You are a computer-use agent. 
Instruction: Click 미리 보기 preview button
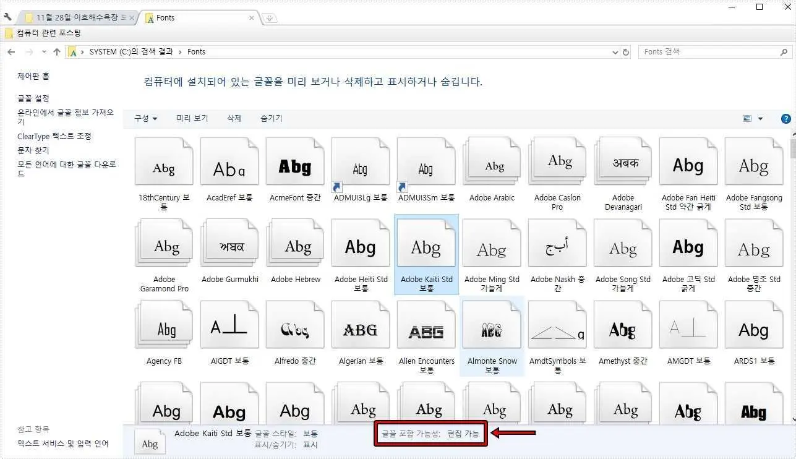[x=192, y=118]
